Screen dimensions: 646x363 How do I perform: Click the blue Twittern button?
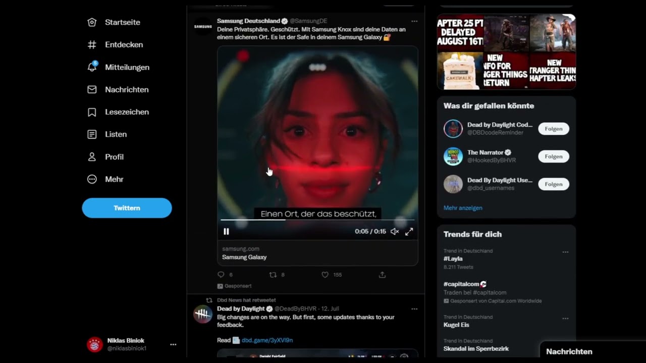[127, 208]
